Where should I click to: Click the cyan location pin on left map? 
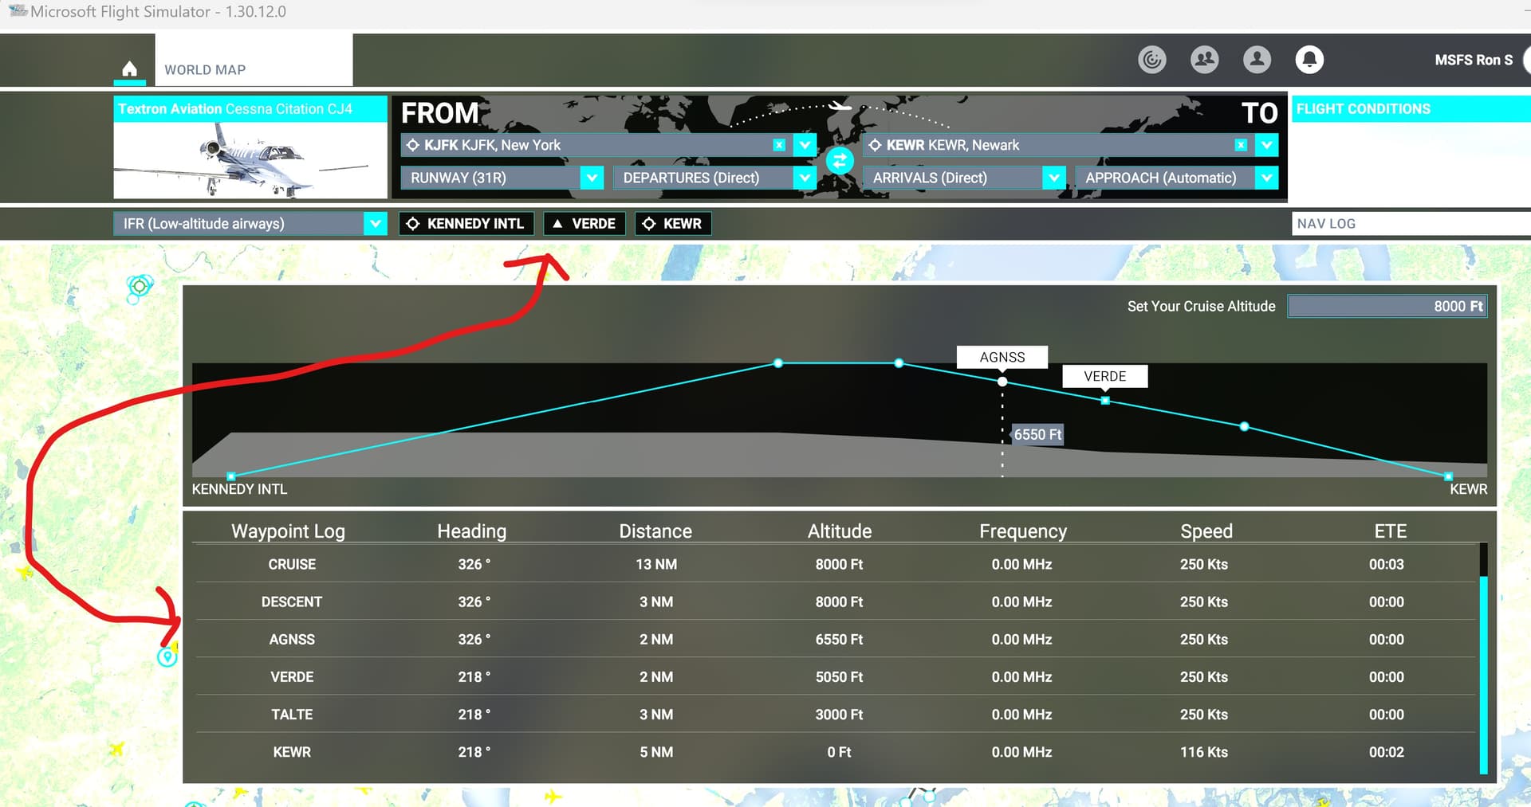click(167, 656)
